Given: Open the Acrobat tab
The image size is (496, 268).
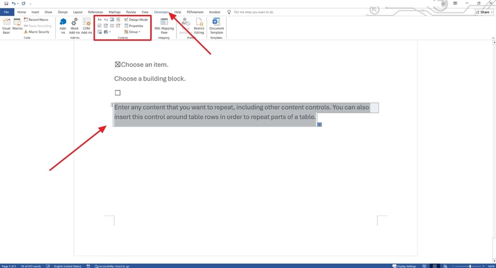Looking at the screenshot, I should pos(214,12).
